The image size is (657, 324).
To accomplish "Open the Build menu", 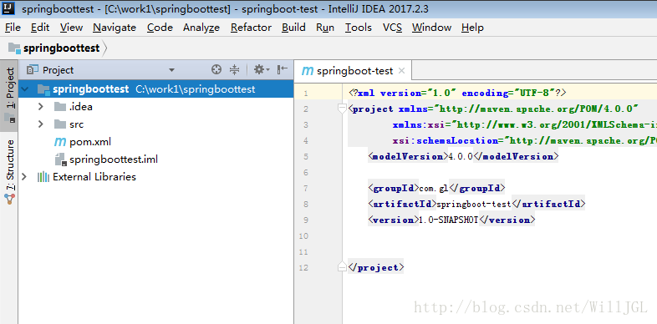I will [293, 28].
